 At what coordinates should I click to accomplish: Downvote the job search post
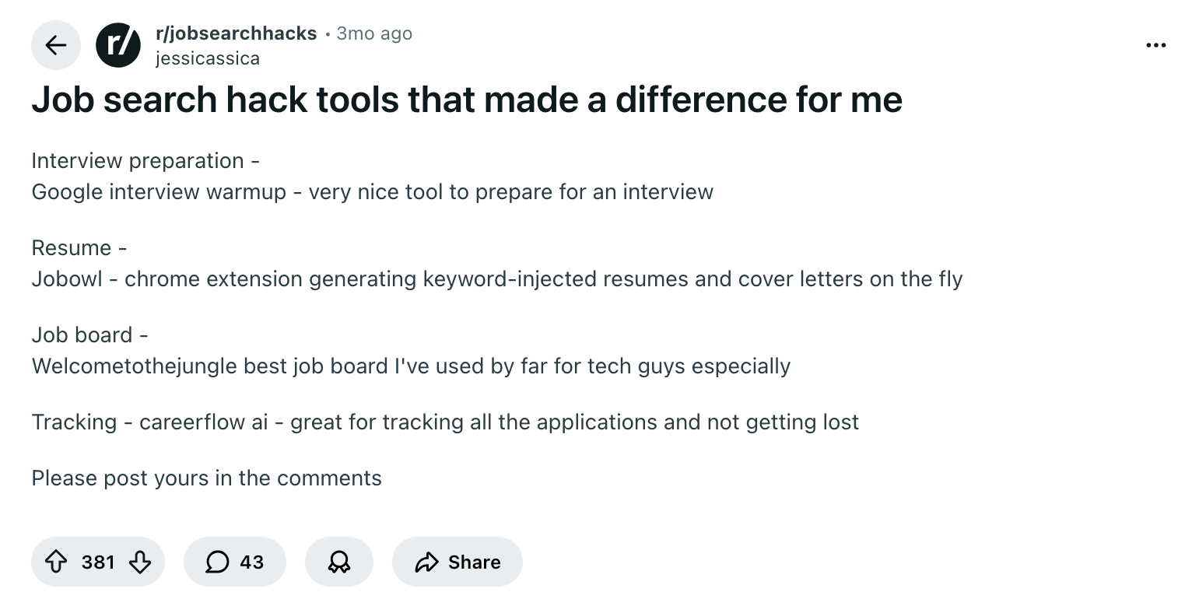pyautogui.click(x=139, y=562)
